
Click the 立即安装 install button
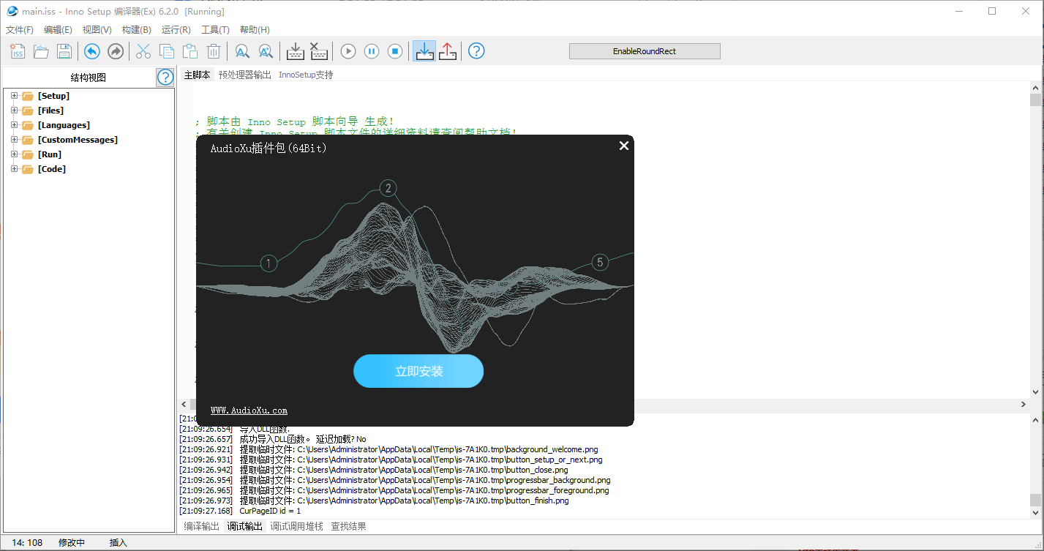point(418,371)
